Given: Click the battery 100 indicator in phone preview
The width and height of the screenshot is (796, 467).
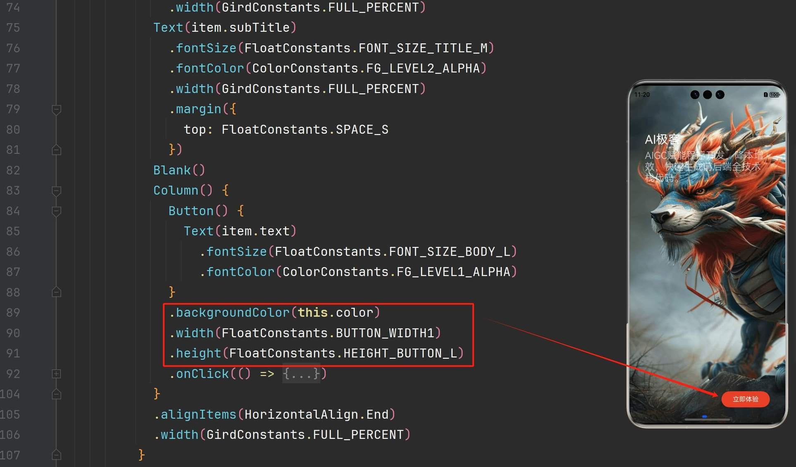Looking at the screenshot, I should pyautogui.click(x=775, y=95).
